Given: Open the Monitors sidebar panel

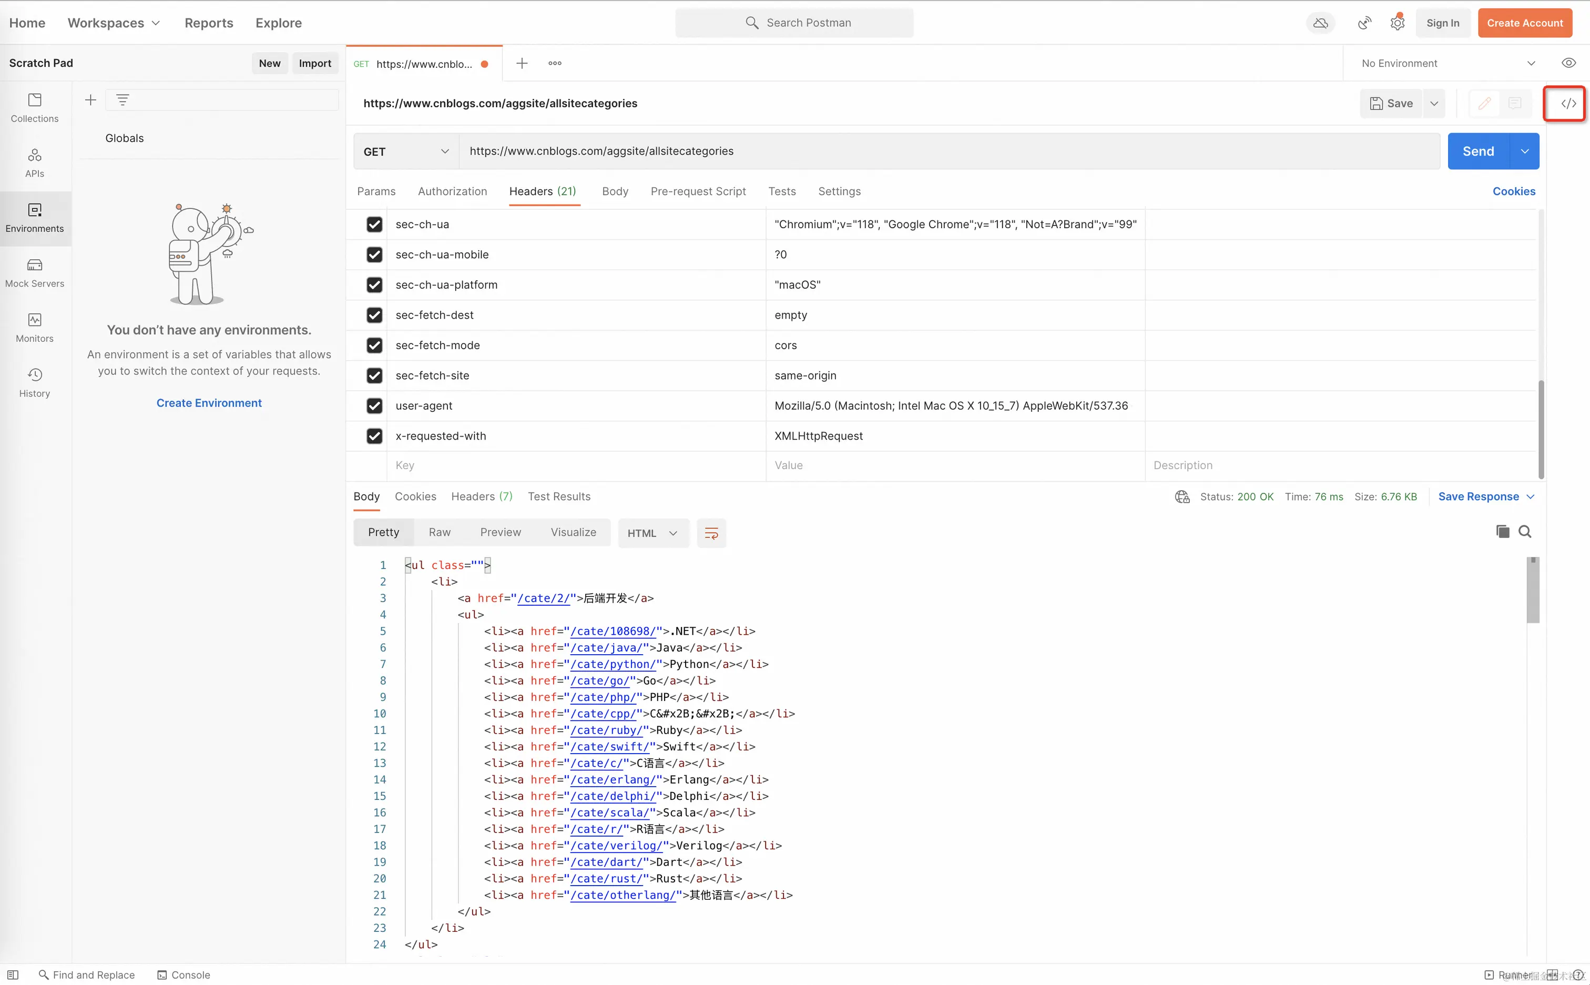Looking at the screenshot, I should pyautogui.click(x=35, y=328).
